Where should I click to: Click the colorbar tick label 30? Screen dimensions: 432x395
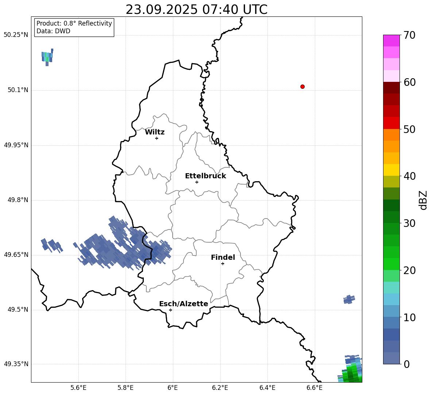click(409, 223)
